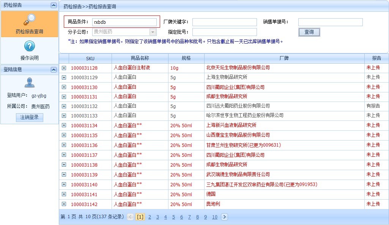This screenshot has height=225, width=389.
Task: Click brand 四川远大蜀阳药业股份有限公司
Action: pyautogui.click(x=238, y=106)
